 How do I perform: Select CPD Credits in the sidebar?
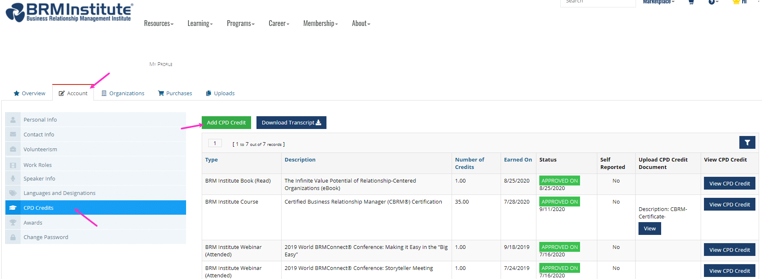pos(96,208)
